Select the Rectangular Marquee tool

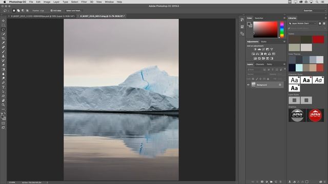[4, 25]
